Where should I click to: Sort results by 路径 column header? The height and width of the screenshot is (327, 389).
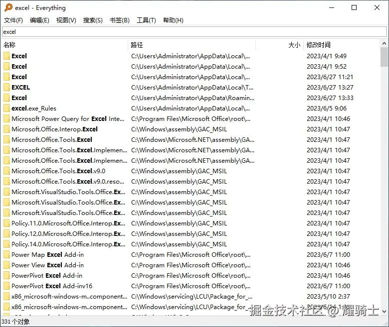pos(192,45)
